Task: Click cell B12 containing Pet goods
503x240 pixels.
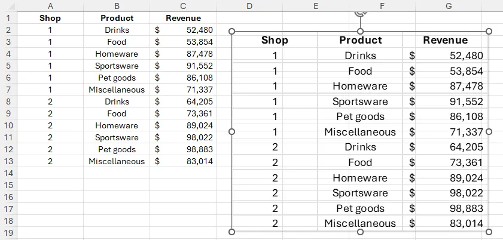Action: pyautogui.click(x=117, y=149)
